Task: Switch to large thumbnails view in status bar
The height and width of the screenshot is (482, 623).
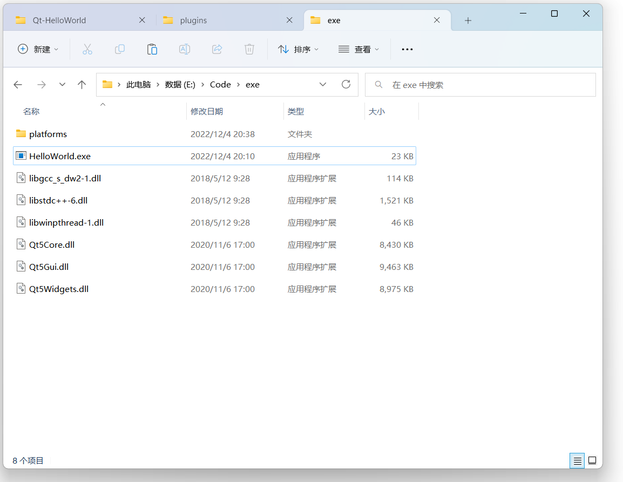Action: point(592,460)
